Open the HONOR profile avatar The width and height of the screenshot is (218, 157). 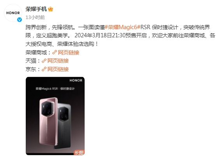point(13,13)
